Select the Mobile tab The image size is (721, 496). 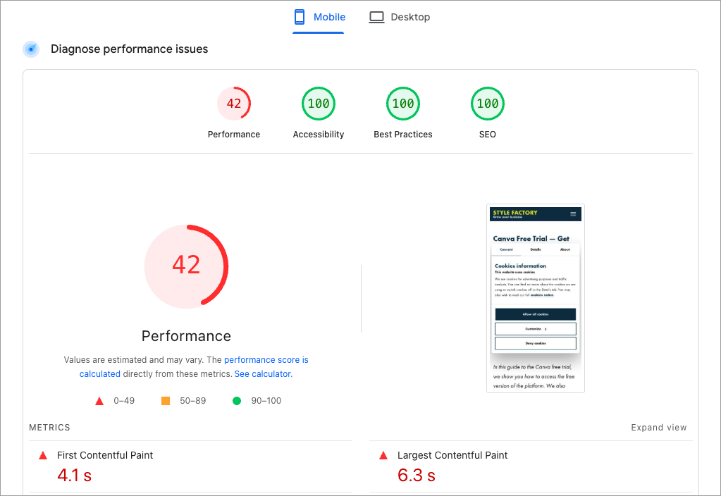(319, 16)
